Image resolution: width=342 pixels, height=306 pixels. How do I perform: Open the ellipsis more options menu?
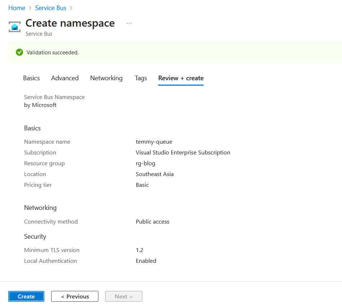129,23
